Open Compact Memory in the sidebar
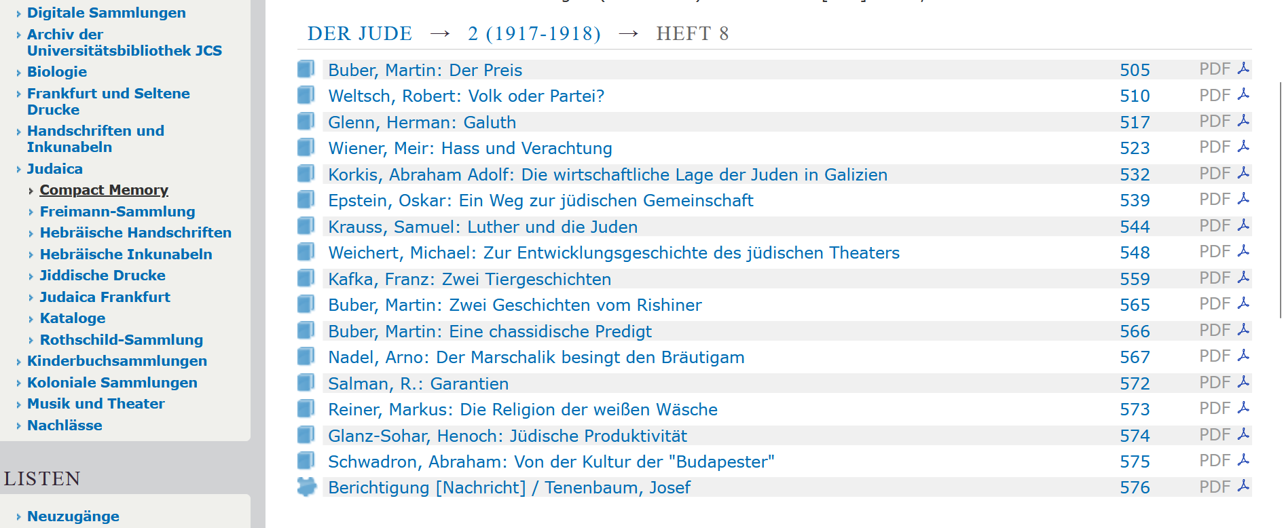 pyautogui.click(x=103, y=190)
